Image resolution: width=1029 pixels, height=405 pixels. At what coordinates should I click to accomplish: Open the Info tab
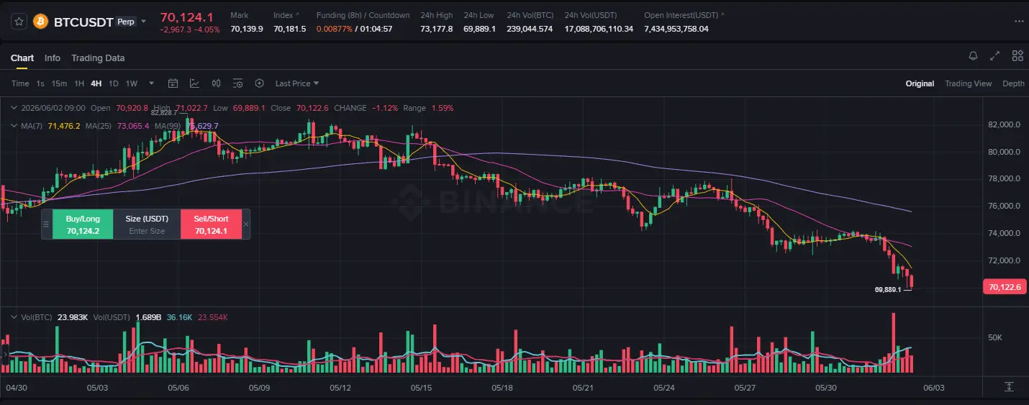tap(53, 58)
